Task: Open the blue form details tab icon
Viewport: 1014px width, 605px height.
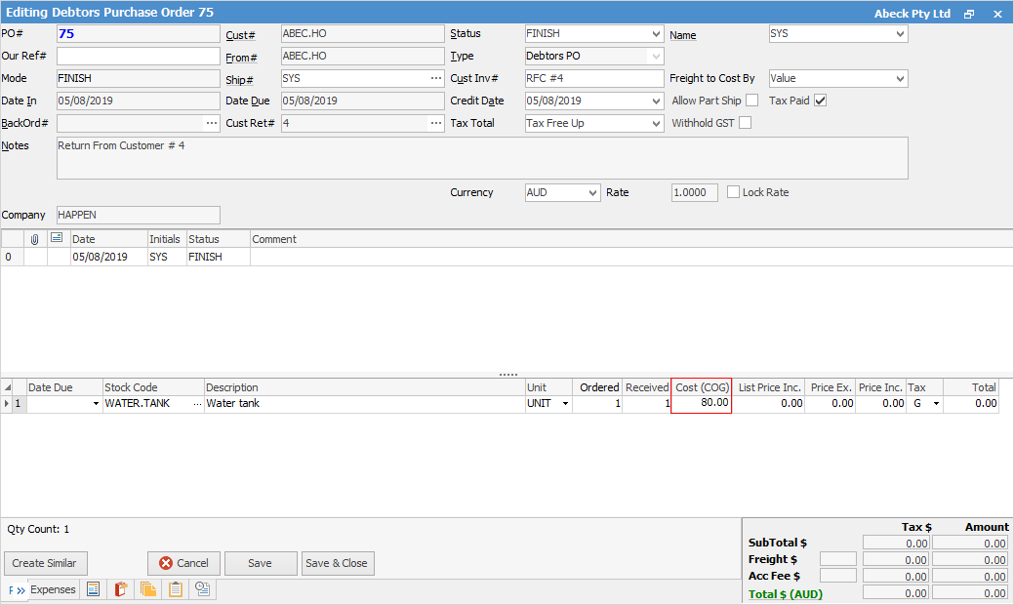Action: (x=94, y=589)
